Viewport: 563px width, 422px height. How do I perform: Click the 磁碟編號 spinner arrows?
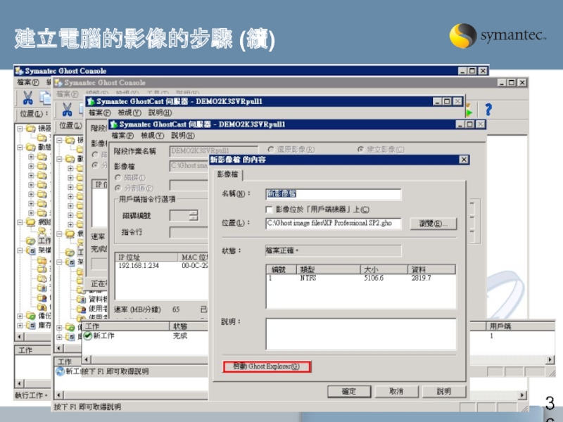[x=194, y=215]
